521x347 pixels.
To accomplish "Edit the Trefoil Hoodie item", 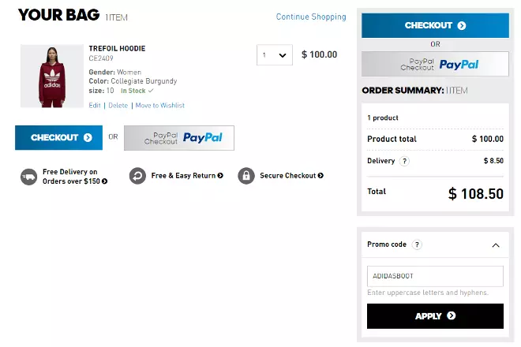I will [x=95, y=105].
